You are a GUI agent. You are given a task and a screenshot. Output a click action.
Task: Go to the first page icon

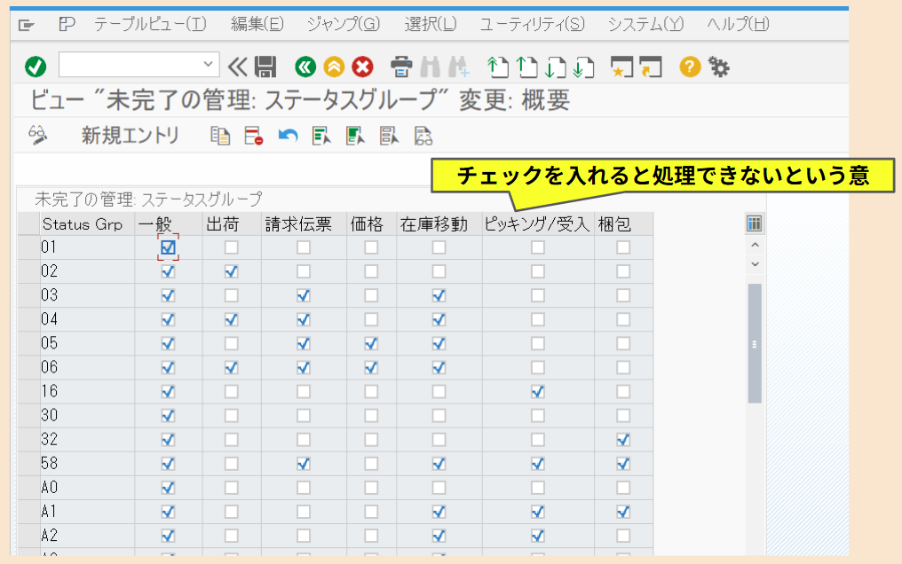point(497,67)
